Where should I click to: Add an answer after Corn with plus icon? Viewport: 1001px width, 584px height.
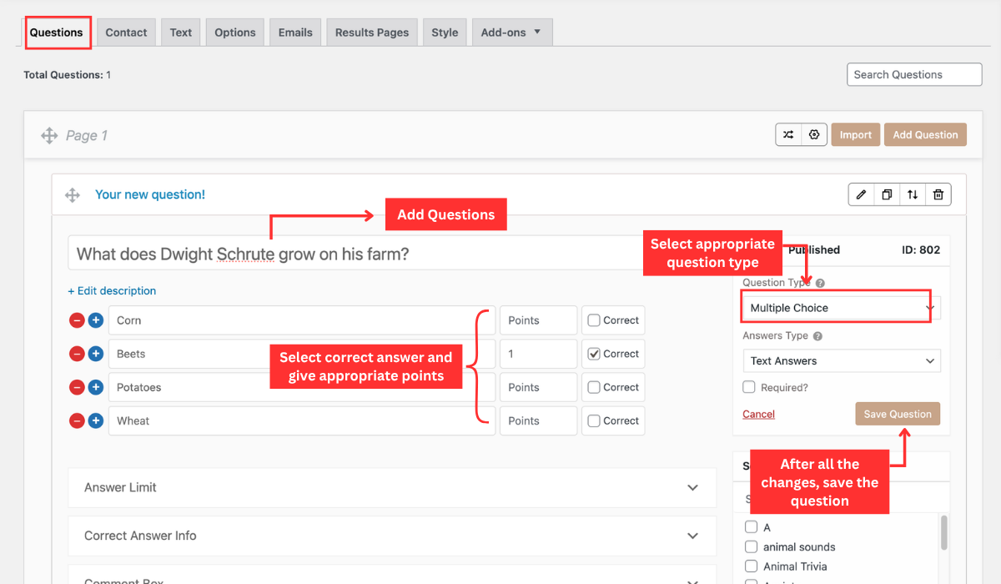96,320
